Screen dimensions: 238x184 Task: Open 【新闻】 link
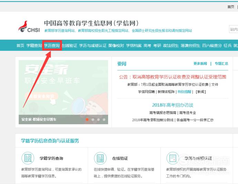pyautogui.click(x=200, y=92)
